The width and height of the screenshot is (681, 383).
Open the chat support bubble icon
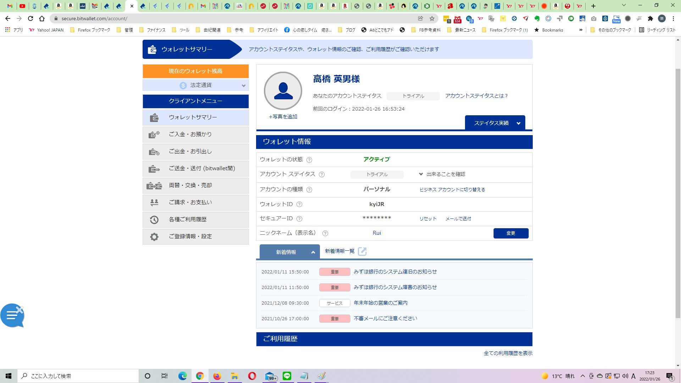pos(12,315)
